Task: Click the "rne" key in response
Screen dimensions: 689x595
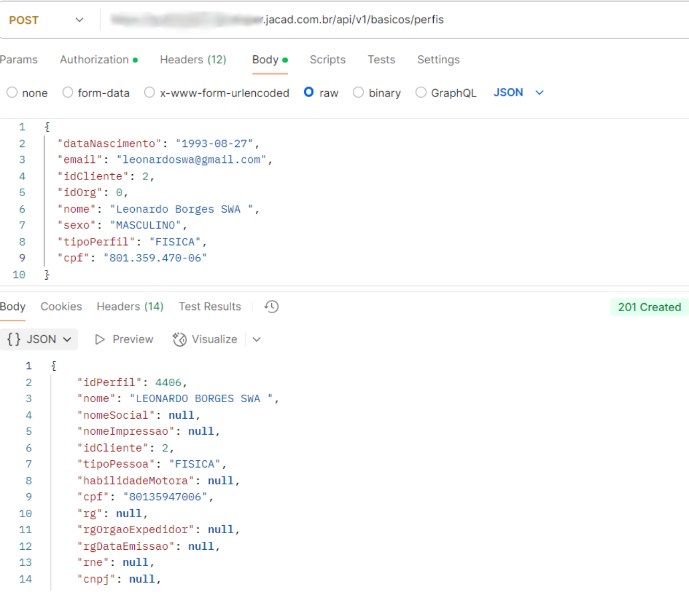Action: [93, 563]
